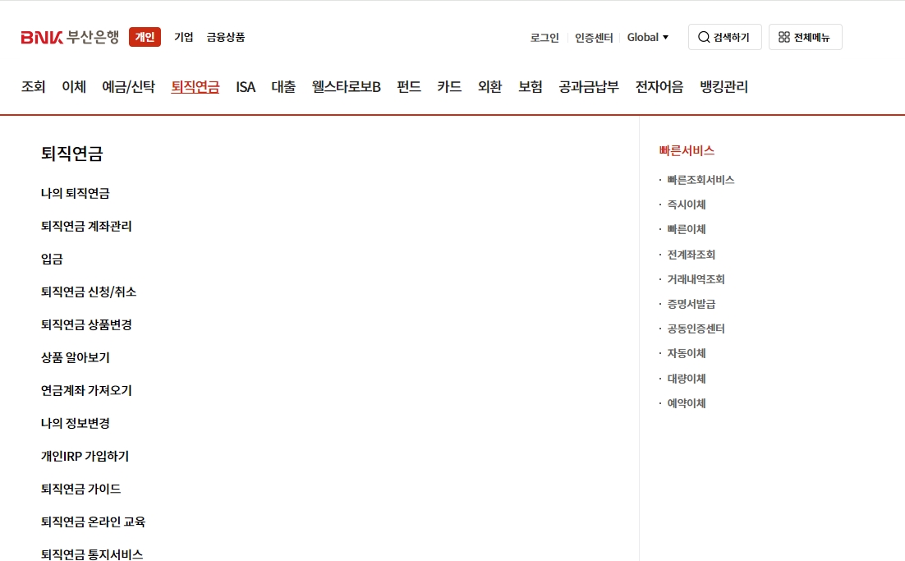Expand the Global language dropdown

click(x=648, y=36)
